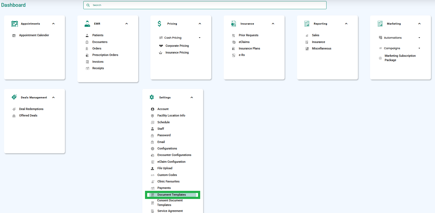Open Staff settings
The width and height of the screenshot is (435, 213).
coord(161,129)
